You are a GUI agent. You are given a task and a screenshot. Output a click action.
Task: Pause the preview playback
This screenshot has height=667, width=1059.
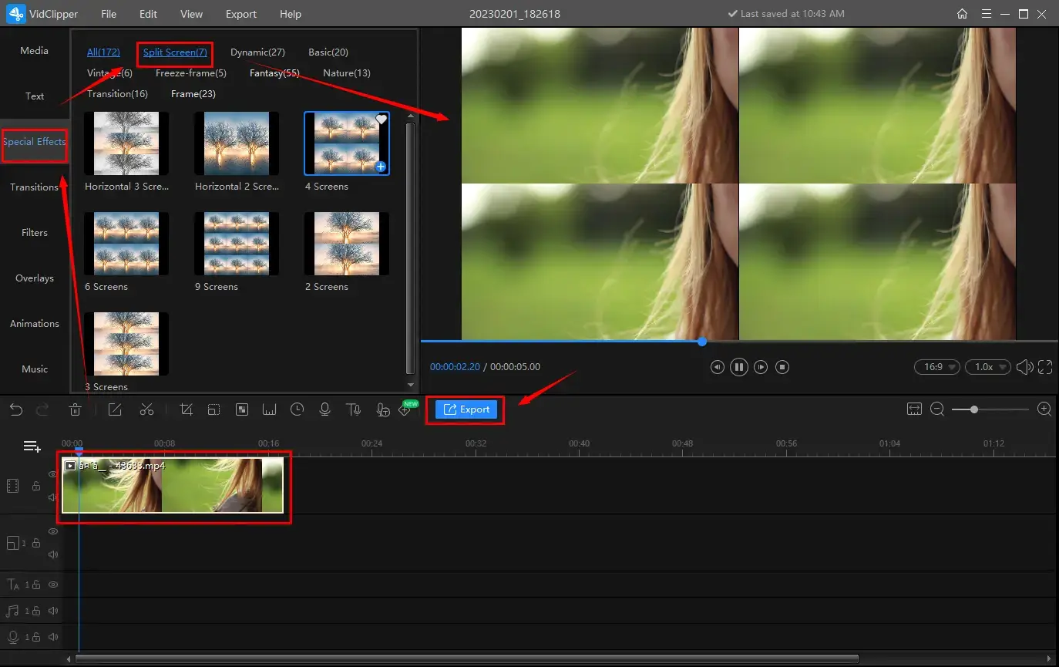pyautogui.click(x=738, y=367)
